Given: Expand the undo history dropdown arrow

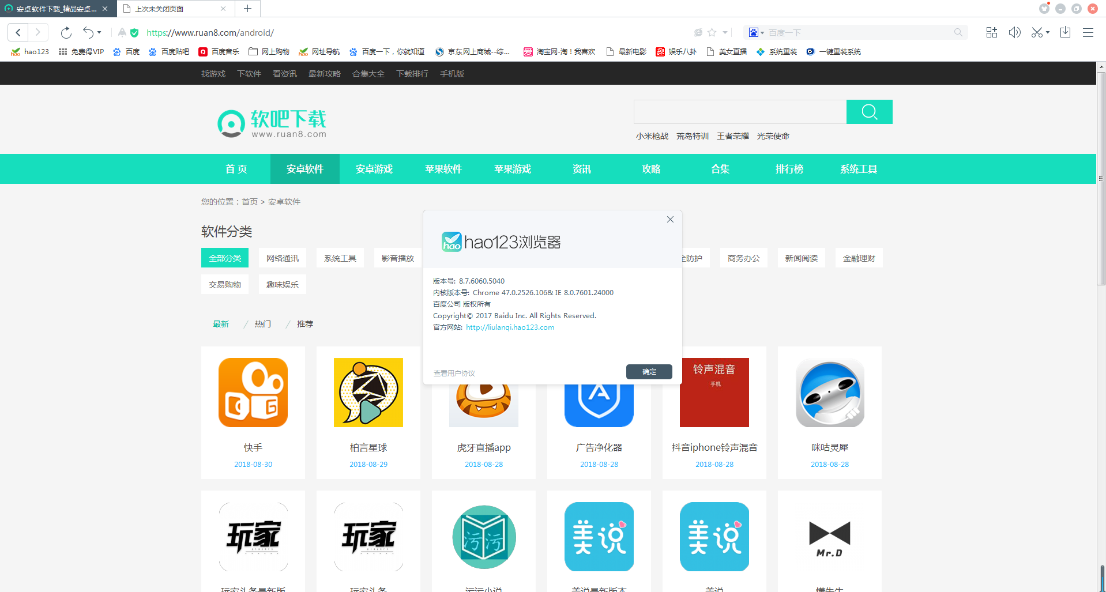Looking at the screenshot, I should tap(99, 32).
